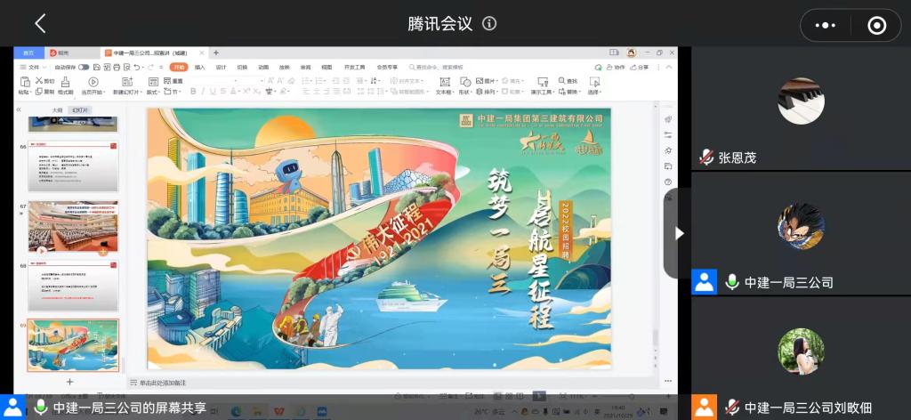Open the Tencent Meeting info icon
This screenshot has height=420, width=911.
coord(489,24)
